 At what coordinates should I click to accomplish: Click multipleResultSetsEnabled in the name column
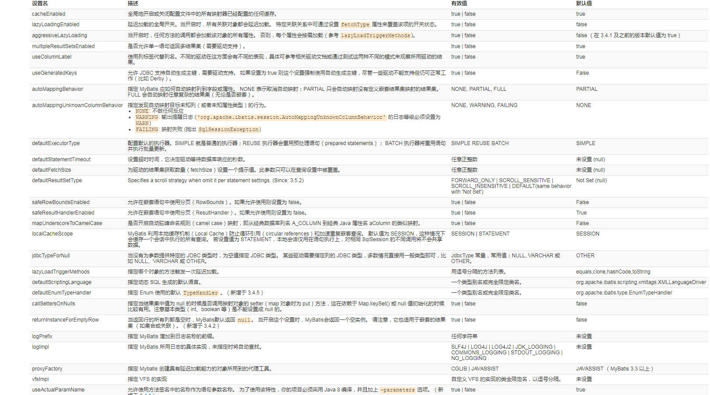63,46
